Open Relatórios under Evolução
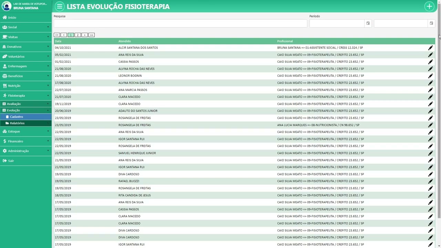The image size is (441, 248). coord(17,123)
